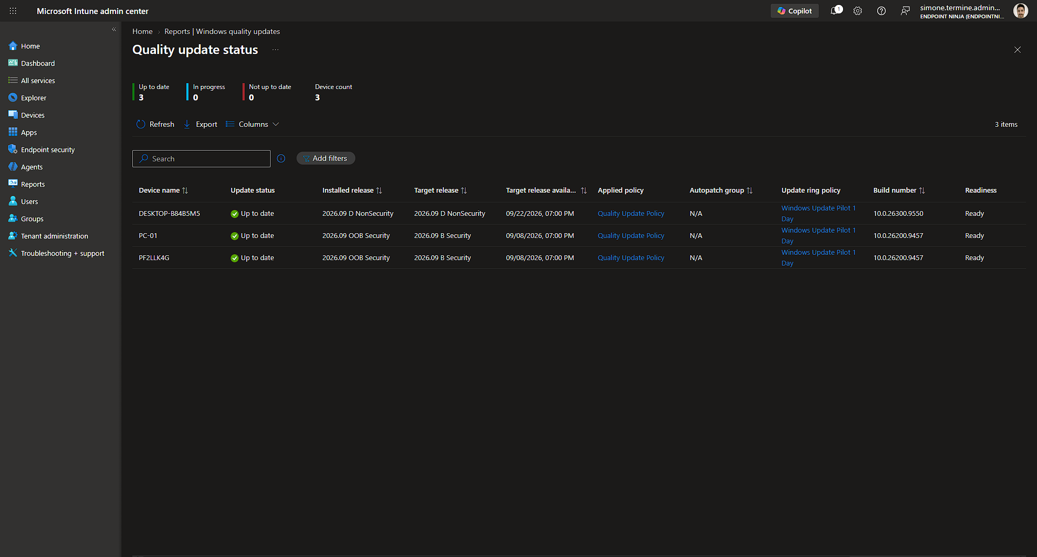Viewport: 1037px width, 557px height.
Task: Click the Add filters button
Action: coord(326,158)
